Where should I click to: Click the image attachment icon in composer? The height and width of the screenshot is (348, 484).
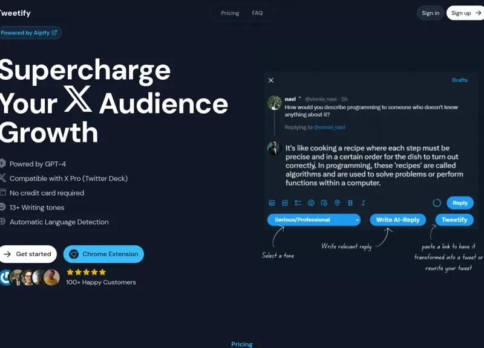(x=272, y=203)
